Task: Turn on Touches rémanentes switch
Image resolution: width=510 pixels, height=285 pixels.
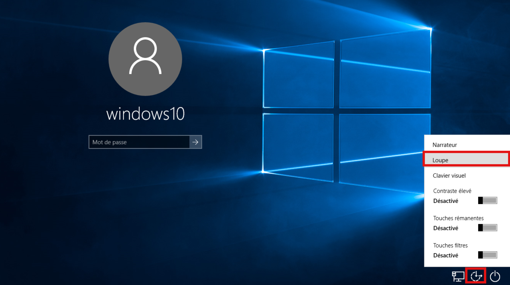Action: pos(487,228)
